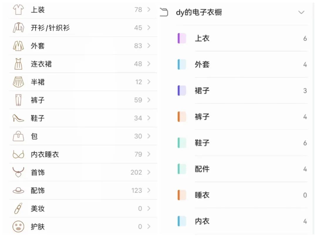Select the 上衣 category in electronic wardrobe

click(x=242, y=38)
